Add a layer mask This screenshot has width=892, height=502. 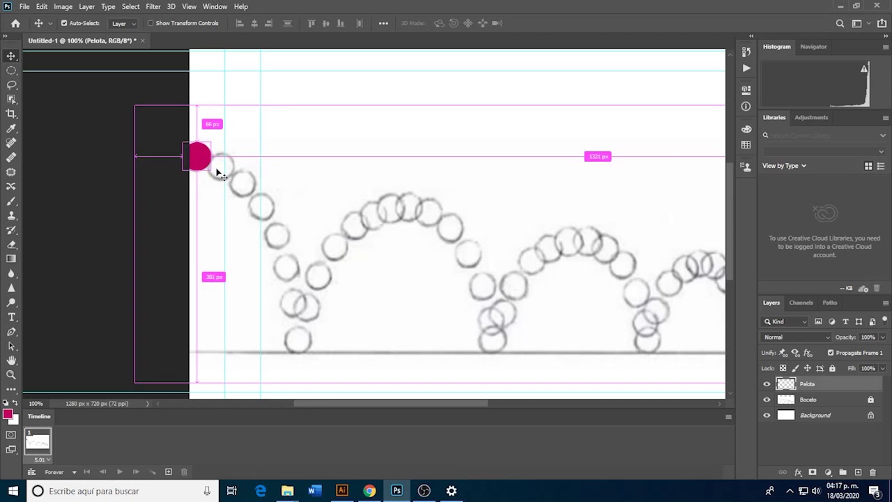point(813,473)
